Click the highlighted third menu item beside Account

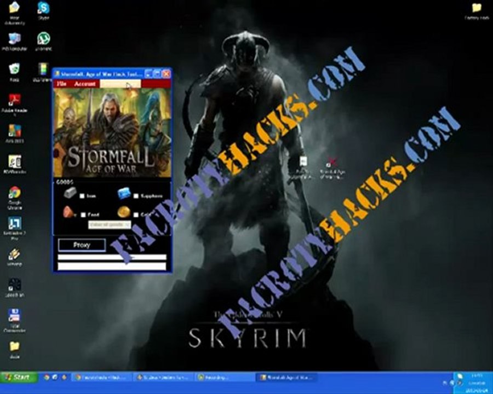coord(121,84)
